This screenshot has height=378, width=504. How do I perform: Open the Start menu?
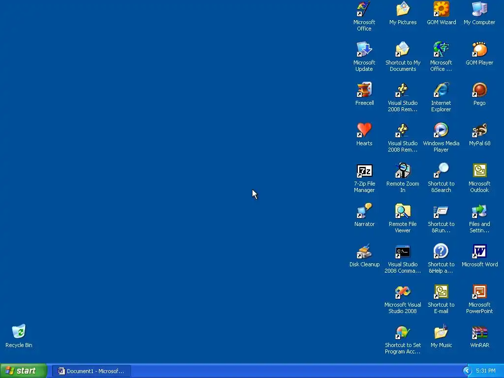(x=24, y=371)
